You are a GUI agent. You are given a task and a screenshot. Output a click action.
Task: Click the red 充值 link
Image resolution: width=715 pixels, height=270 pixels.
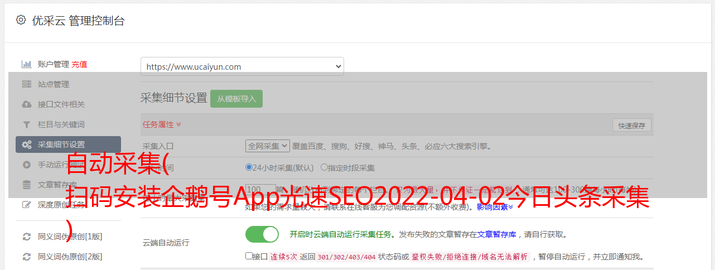79,64
